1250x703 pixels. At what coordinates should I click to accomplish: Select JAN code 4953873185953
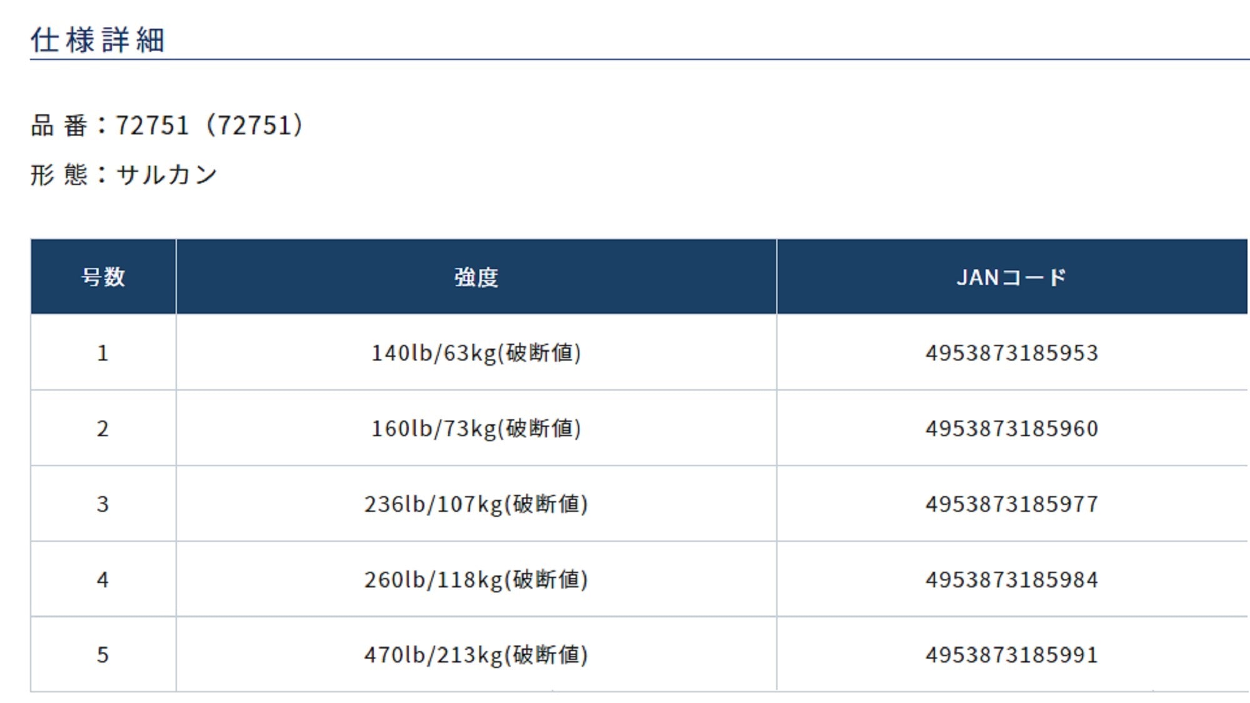(1011, 353)
